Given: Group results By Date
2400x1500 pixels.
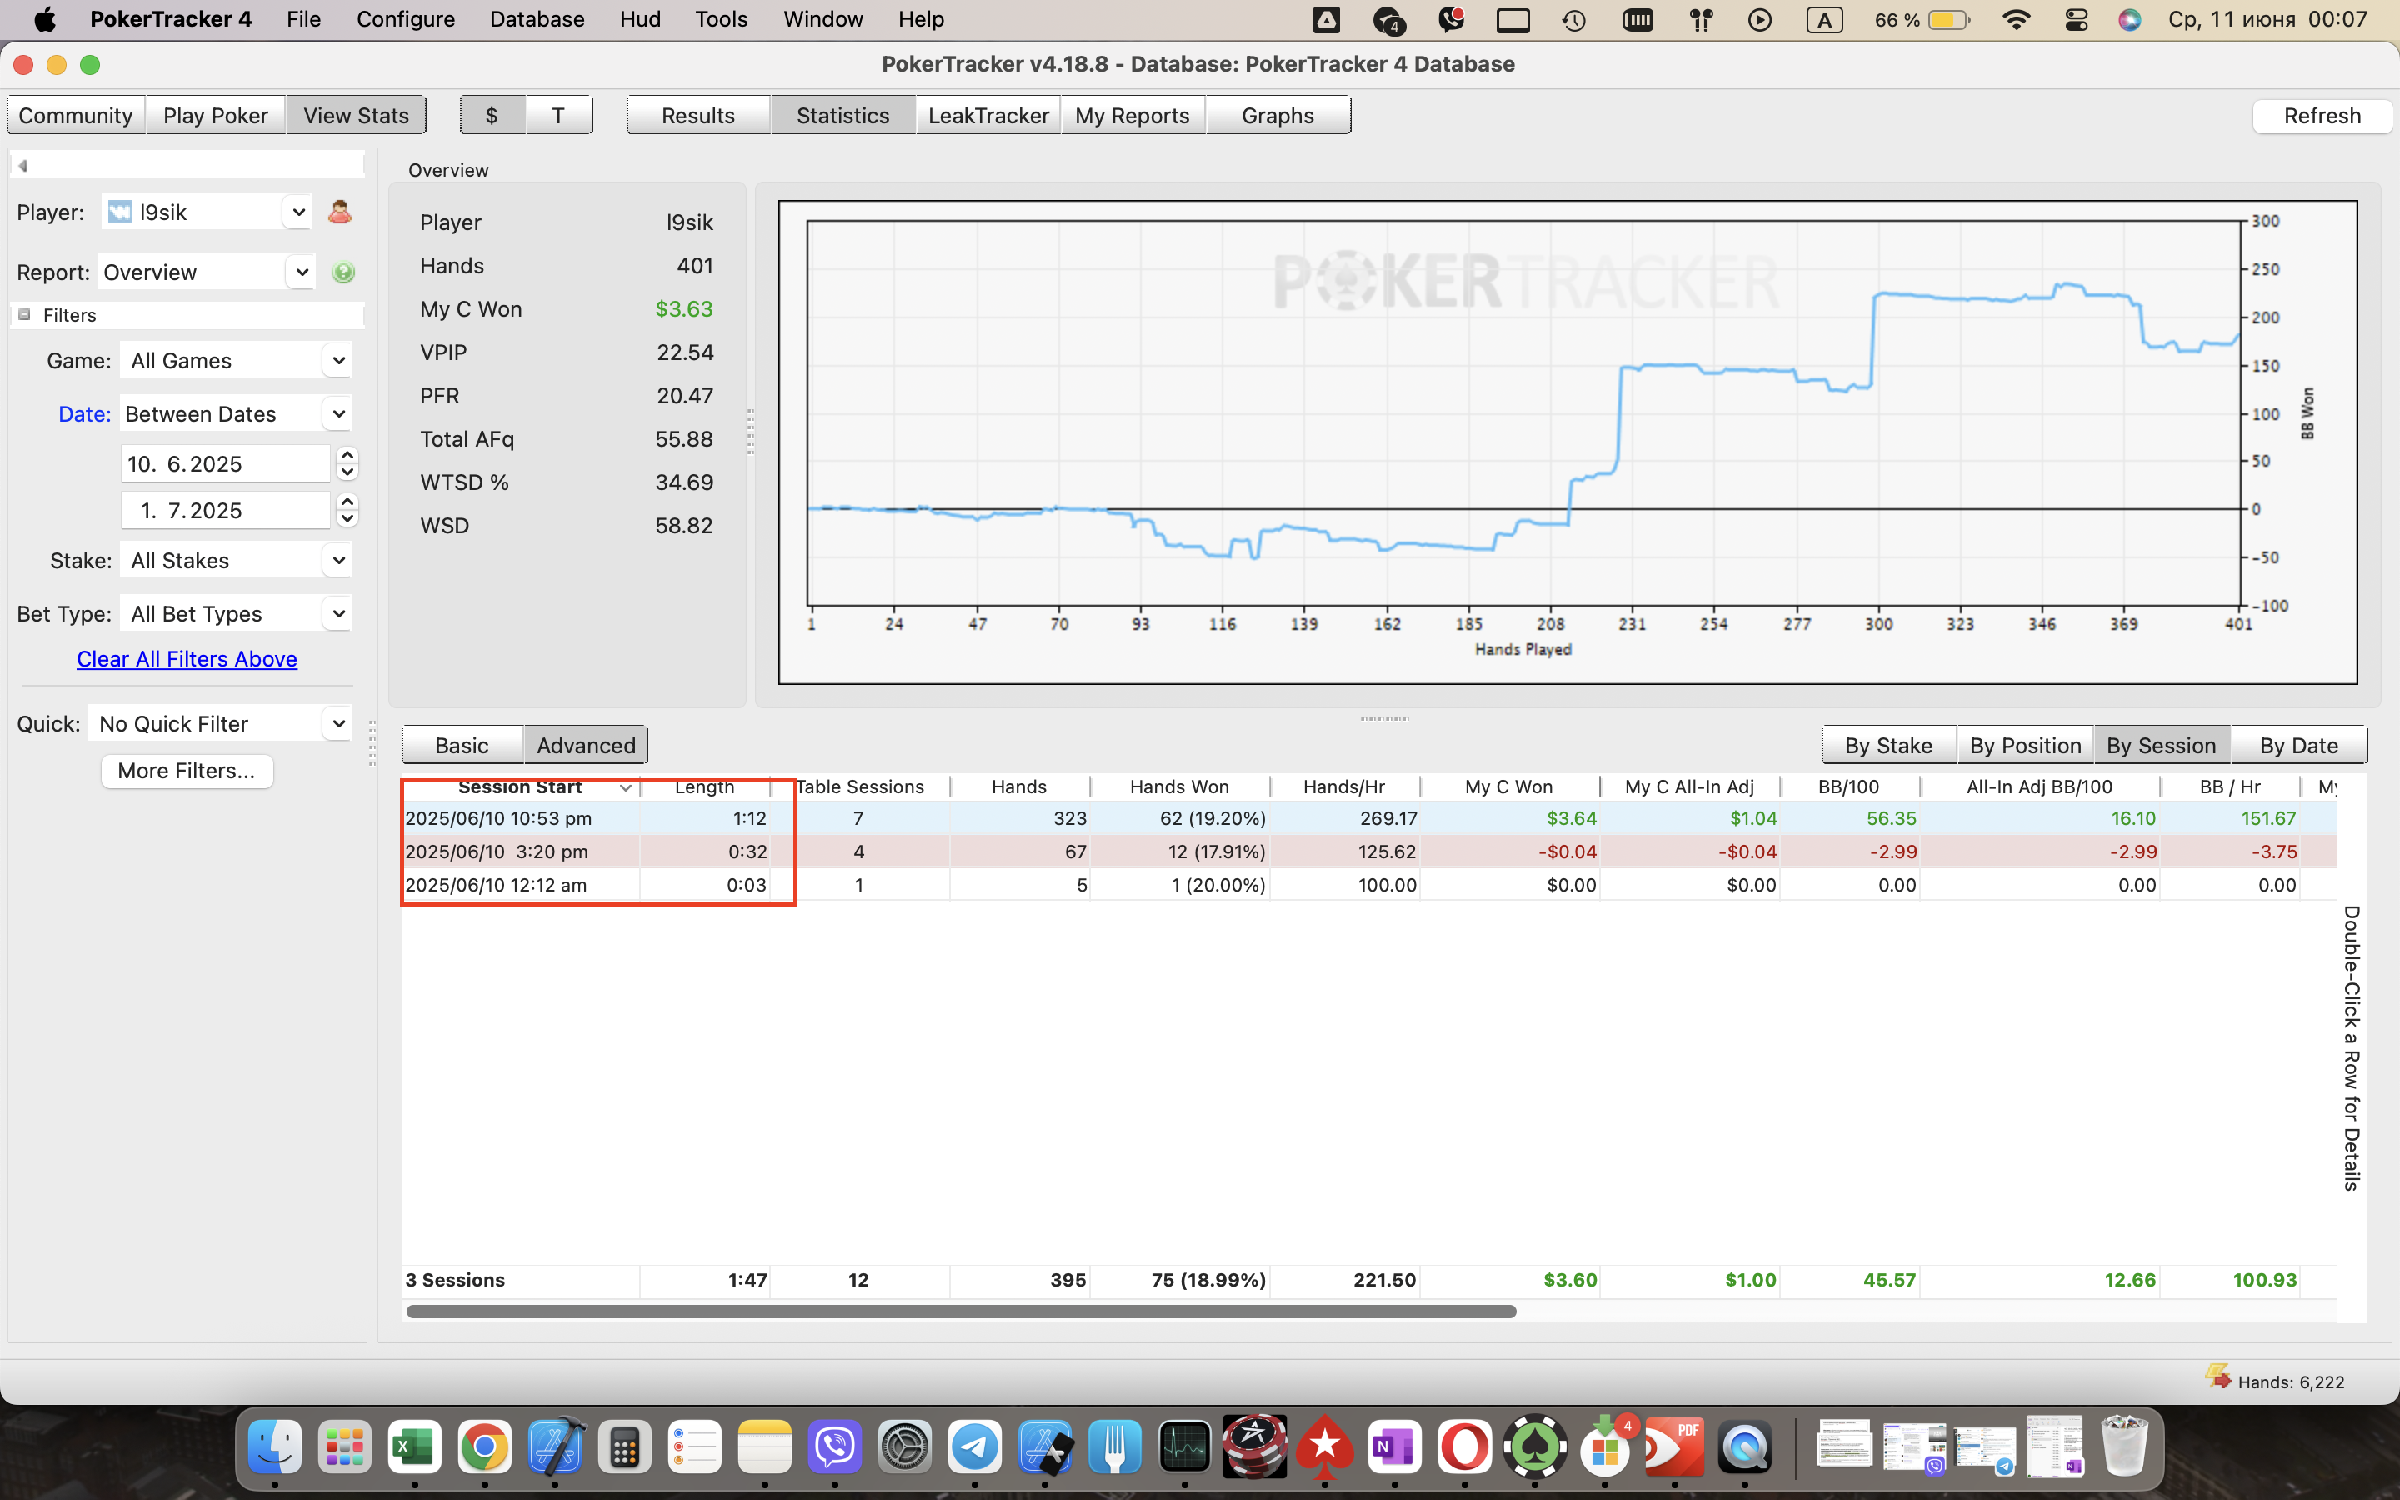Looking at the screenshot, I should tap(2297, 745).
